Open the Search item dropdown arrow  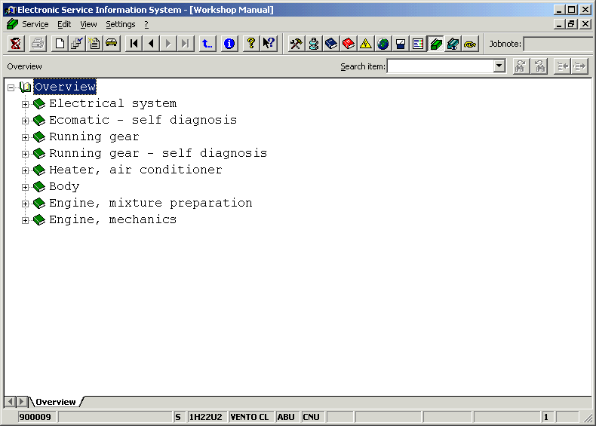tap(499, 66)
